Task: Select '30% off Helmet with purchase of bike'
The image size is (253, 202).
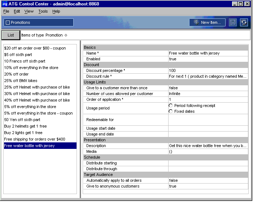Action: click(40, 94)
